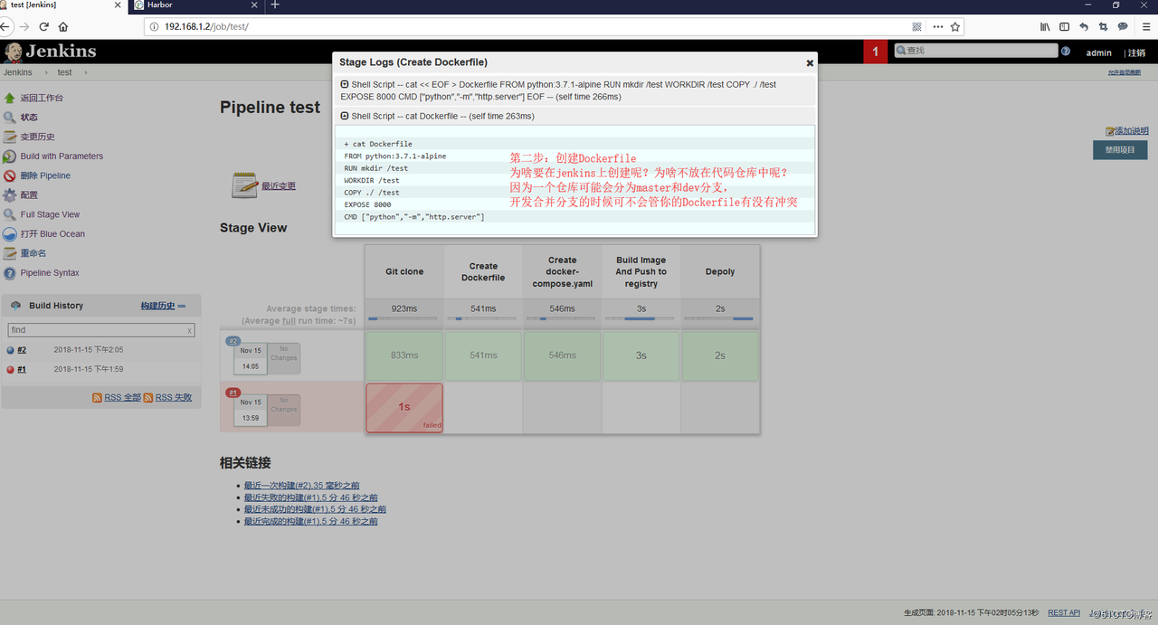Image resolution: width=1158 pixels, height=625 pixels.
Task: Open 变更历史 change history in sidebar
Action: (x=37, y=137)
